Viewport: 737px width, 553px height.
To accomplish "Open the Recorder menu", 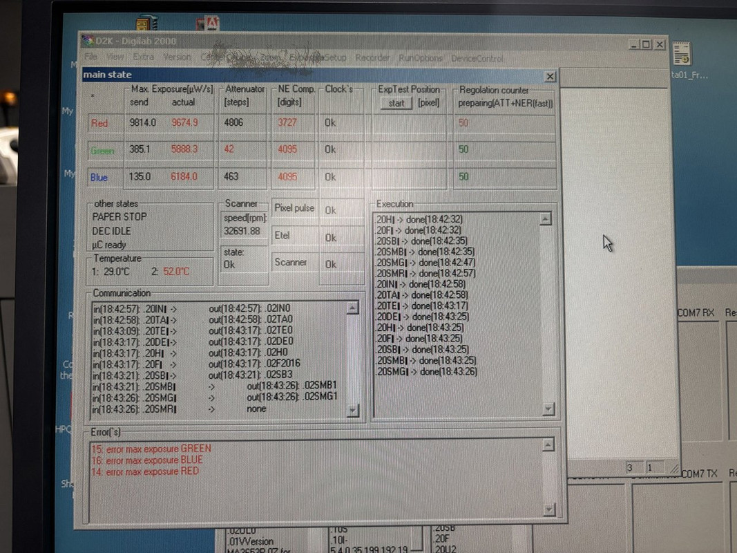I will [x=372, y=58].
